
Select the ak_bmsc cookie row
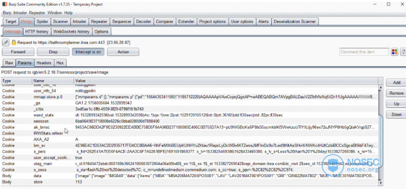[x=189, y=127]
